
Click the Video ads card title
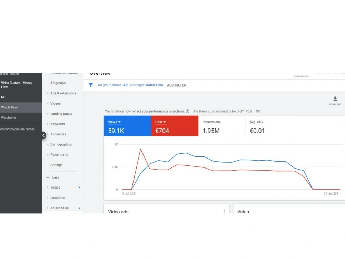[118, 212]
